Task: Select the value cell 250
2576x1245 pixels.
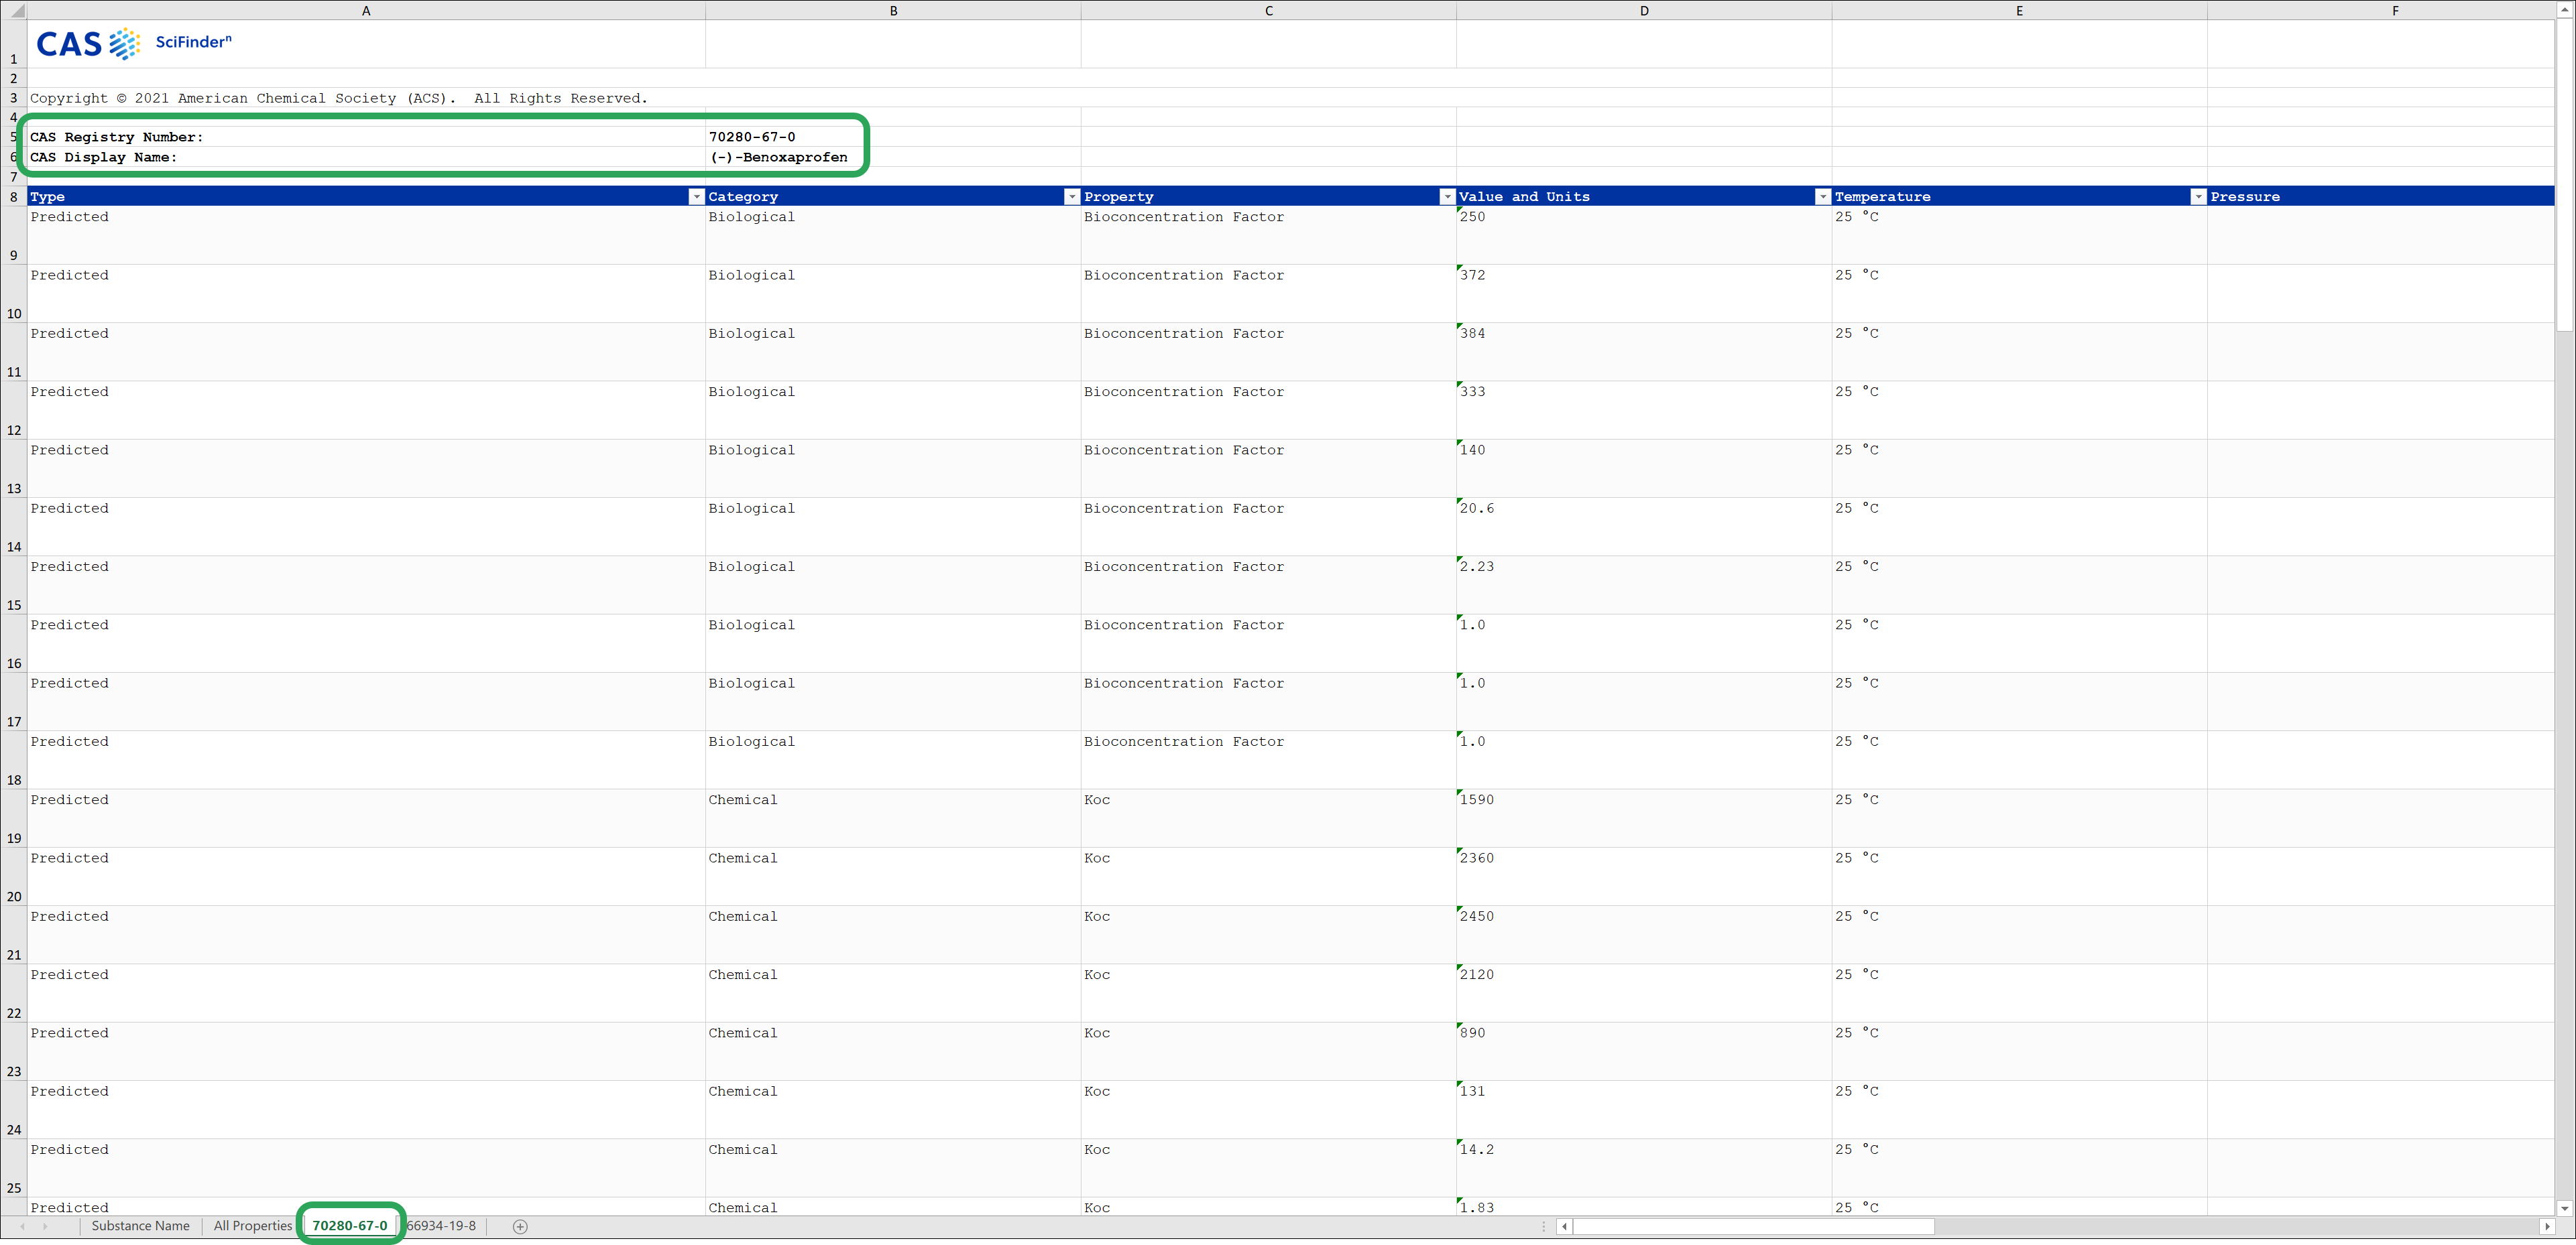Action: coord(1644,235)
